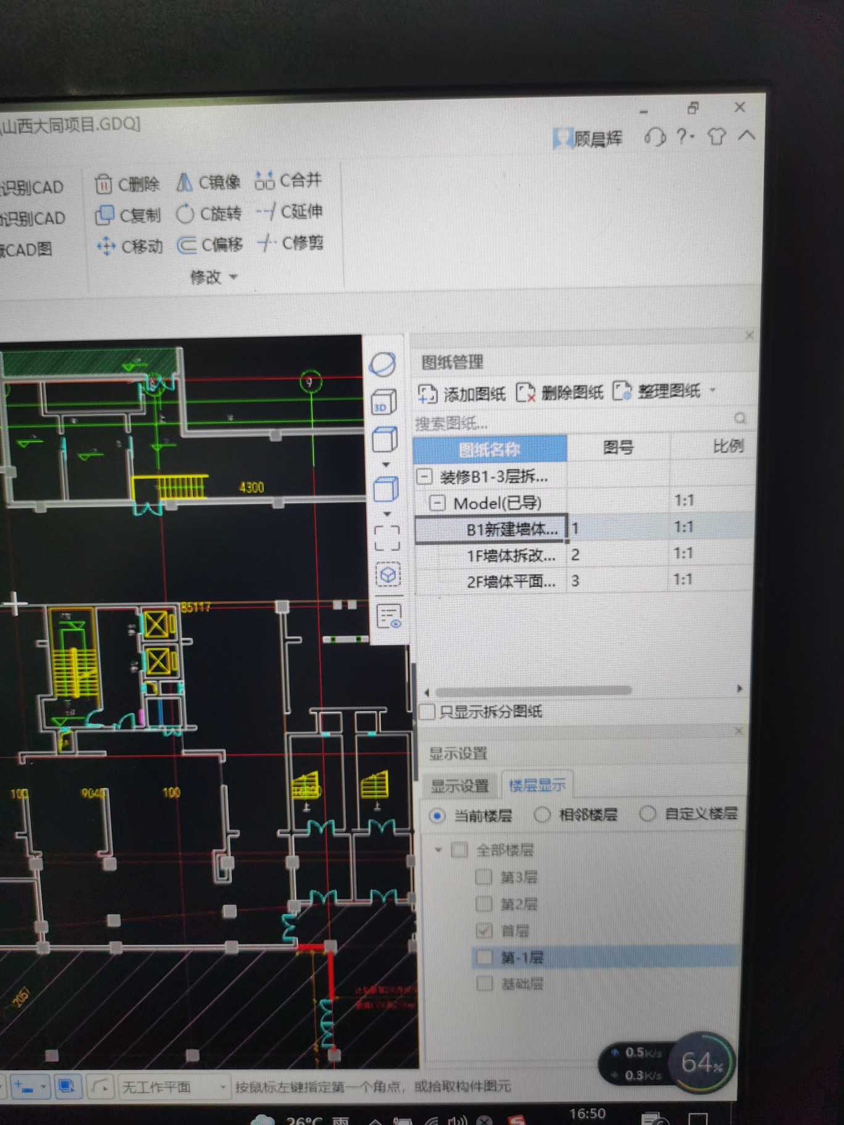The height and width of the screenshot is (1125, 844).
Task: Collapse the 全部楼层 tree arrow
Action: click(438, 850)
